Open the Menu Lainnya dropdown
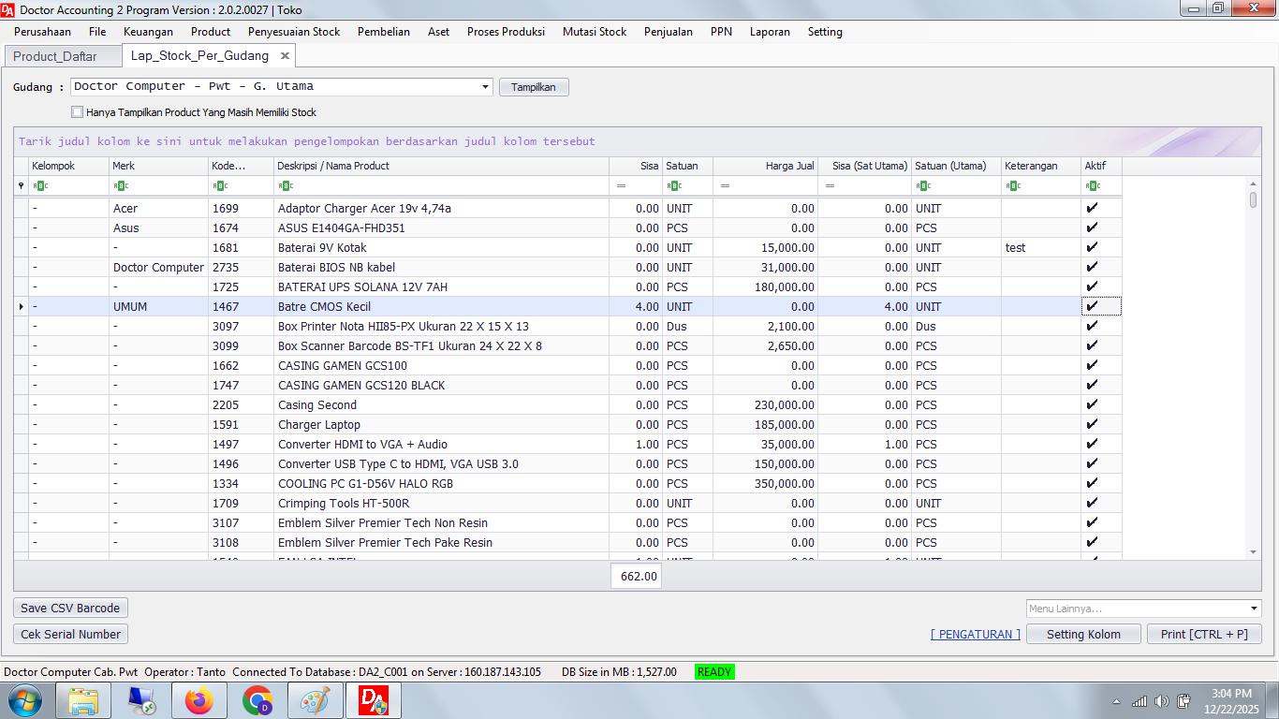 pyautogui.click(x=1254, y=609)
